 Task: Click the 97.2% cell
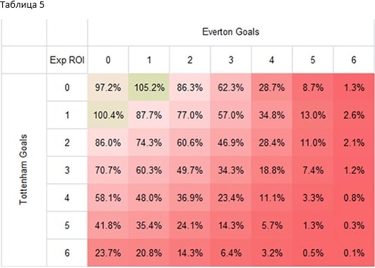(108, 88)
